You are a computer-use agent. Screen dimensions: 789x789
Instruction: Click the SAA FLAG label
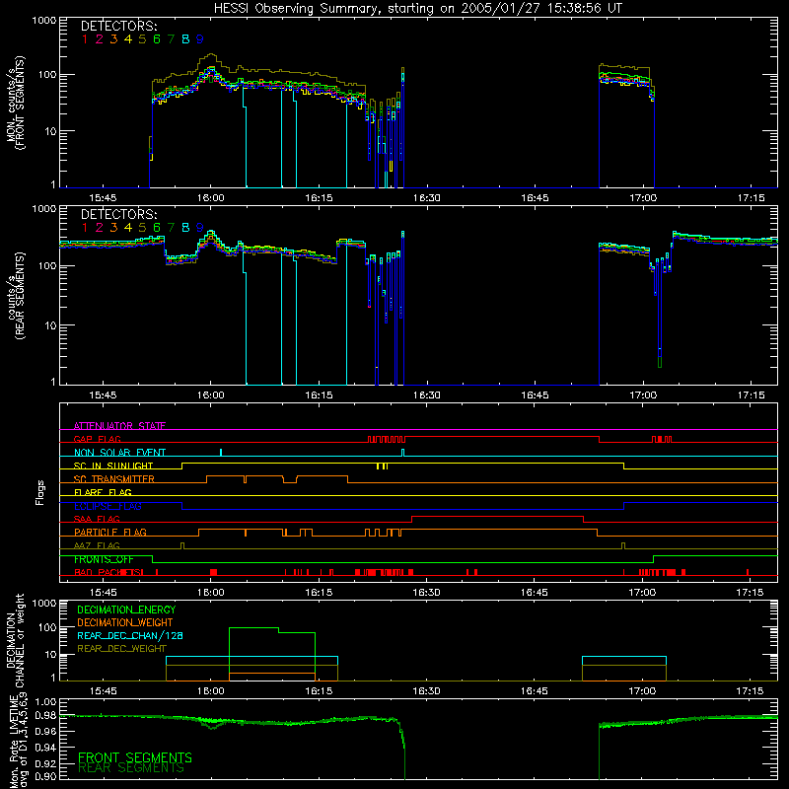pyautogui.click(x=97, y=519)
